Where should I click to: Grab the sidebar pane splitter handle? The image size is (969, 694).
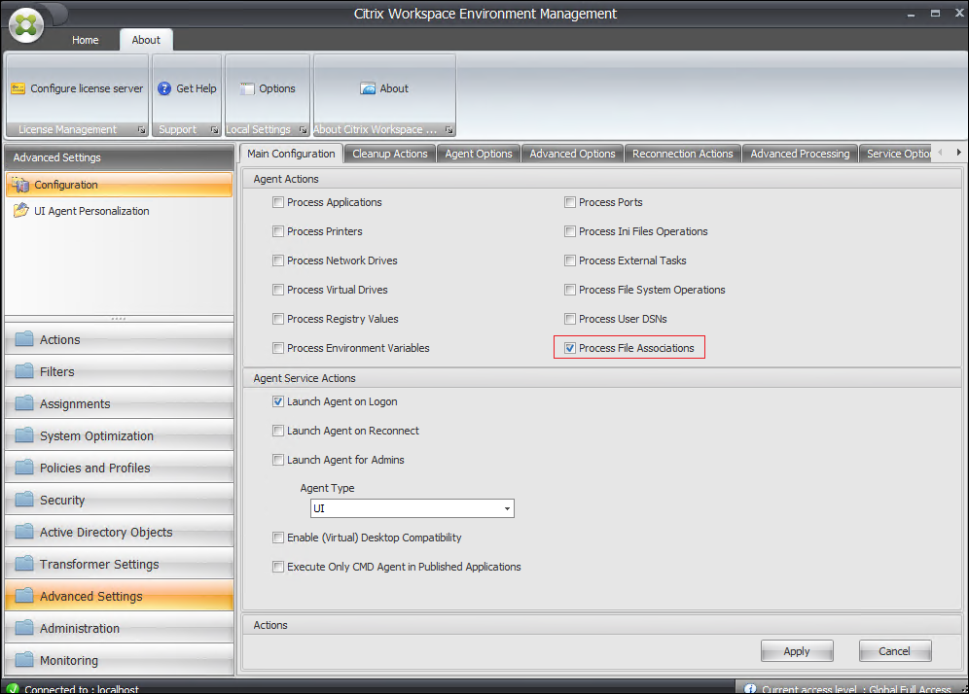coord(119,319)
